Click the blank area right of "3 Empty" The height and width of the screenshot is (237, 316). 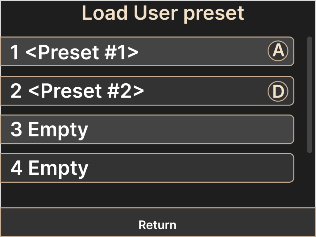(x=191, y=129)
